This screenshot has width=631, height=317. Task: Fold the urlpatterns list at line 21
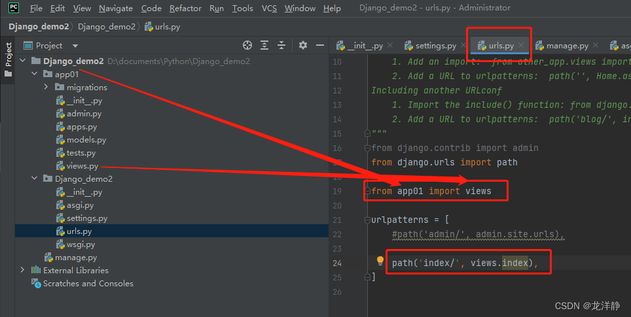[x=367, y=220]
